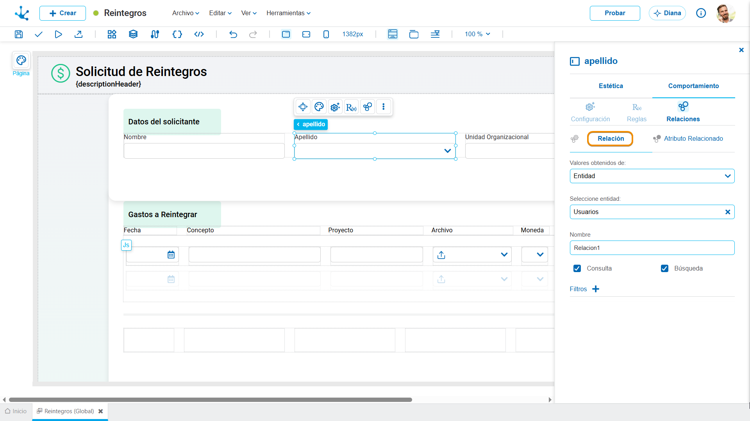Click the move handle icon on apellido toolbar
The width and height of the screenshot is (750, 421).
click(x=303, y=107)
